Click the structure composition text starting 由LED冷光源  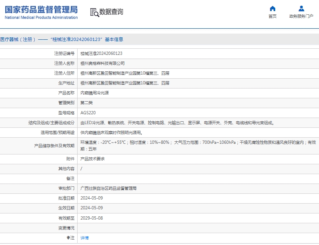[177, 123]
